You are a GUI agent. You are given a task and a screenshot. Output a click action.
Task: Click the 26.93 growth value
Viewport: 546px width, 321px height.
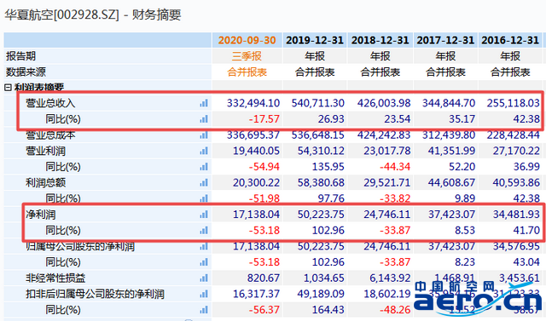pyautogui.click(x=331, y=119)
